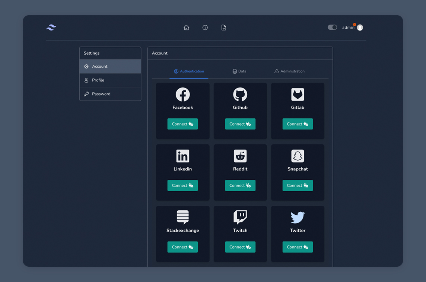Click the Gitlab icon

[x=298, y=95]
